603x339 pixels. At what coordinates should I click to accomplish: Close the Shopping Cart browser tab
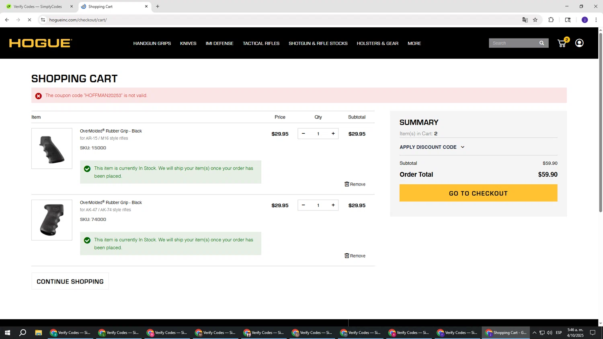[x=146, y=6]
